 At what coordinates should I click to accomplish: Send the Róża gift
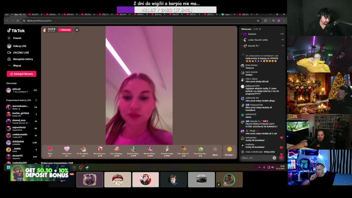[50, 152]
